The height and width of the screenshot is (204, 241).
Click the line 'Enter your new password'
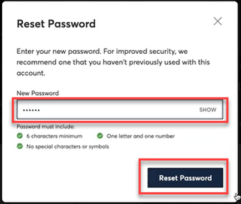click(x=59, y=52)
